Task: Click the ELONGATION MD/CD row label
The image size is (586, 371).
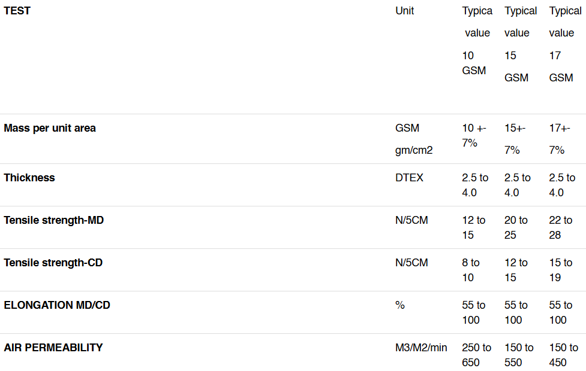Action: pos(57,305)
